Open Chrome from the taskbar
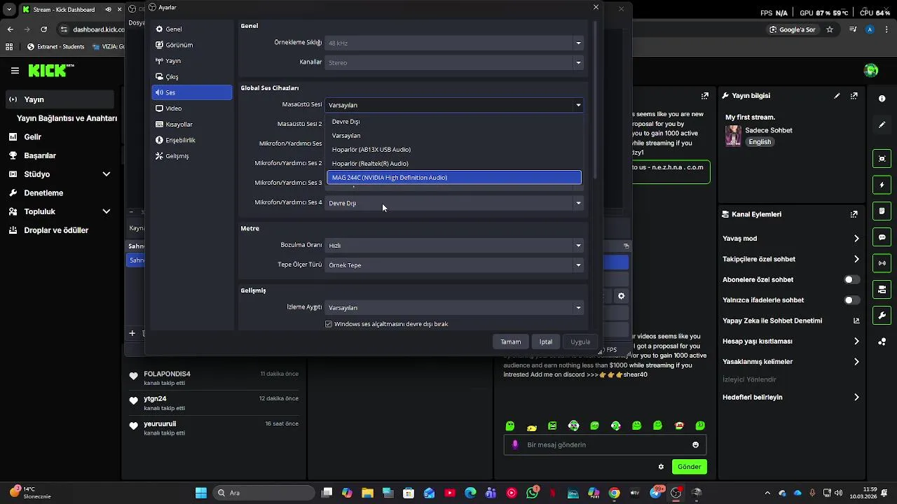This screenshot has height=504, width=897. pos(615,493)
